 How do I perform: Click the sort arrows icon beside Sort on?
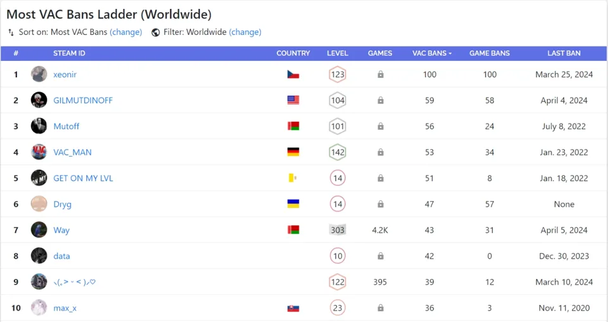tap(11, 32)
